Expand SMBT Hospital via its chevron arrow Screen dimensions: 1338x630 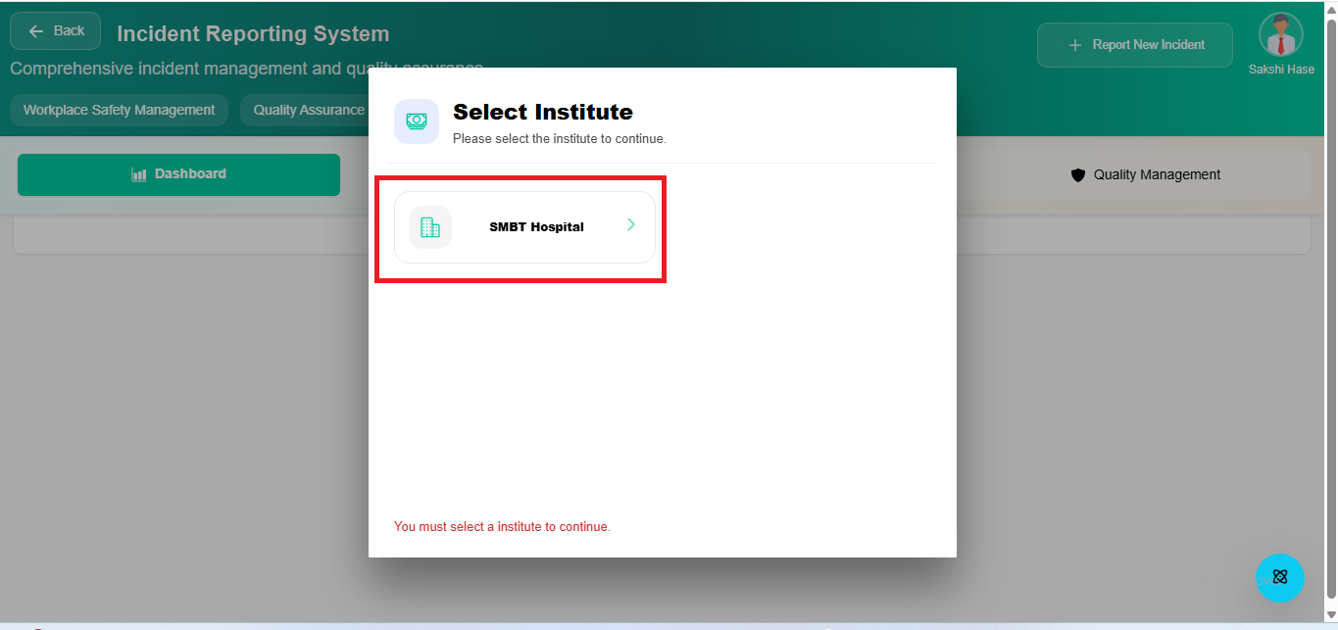tap(630, 224)
